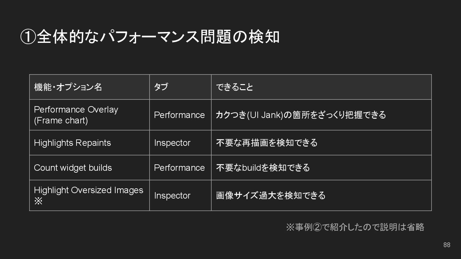Image resolution: width=461 pixels, height=259 pixels.
Task: Click the Performance Overlay (Frame chart) cell
Action: [x=89, y=115]
